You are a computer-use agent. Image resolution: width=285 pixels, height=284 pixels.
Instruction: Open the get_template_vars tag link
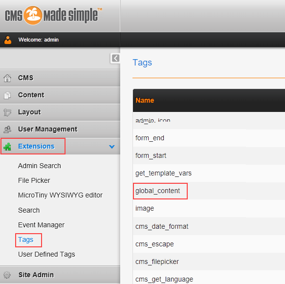click(163, 174)
